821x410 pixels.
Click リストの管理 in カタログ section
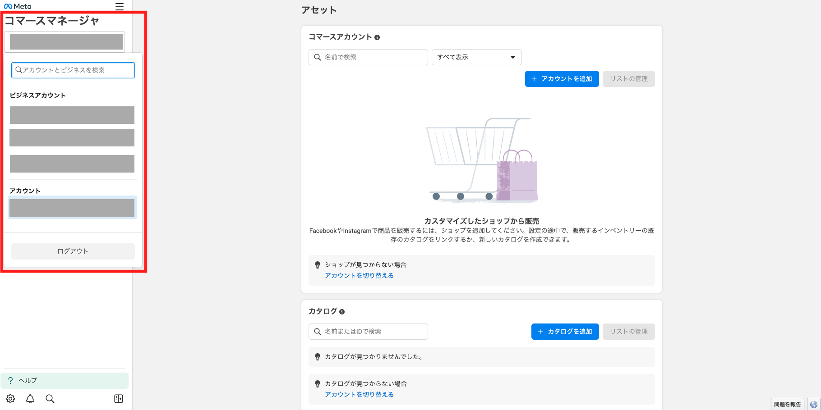(629, 332)
